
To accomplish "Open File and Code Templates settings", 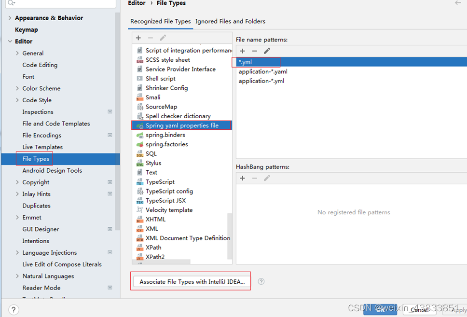I will (56, 124).
